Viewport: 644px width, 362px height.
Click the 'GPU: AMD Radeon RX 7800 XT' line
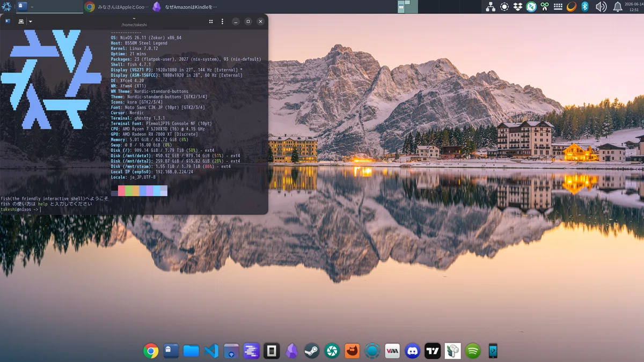tap(156, 134)
